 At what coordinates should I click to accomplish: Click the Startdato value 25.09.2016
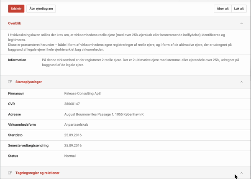coord(73,135)
